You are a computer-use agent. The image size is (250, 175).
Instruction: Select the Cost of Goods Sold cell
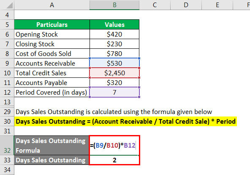click(x=52, y=54)
